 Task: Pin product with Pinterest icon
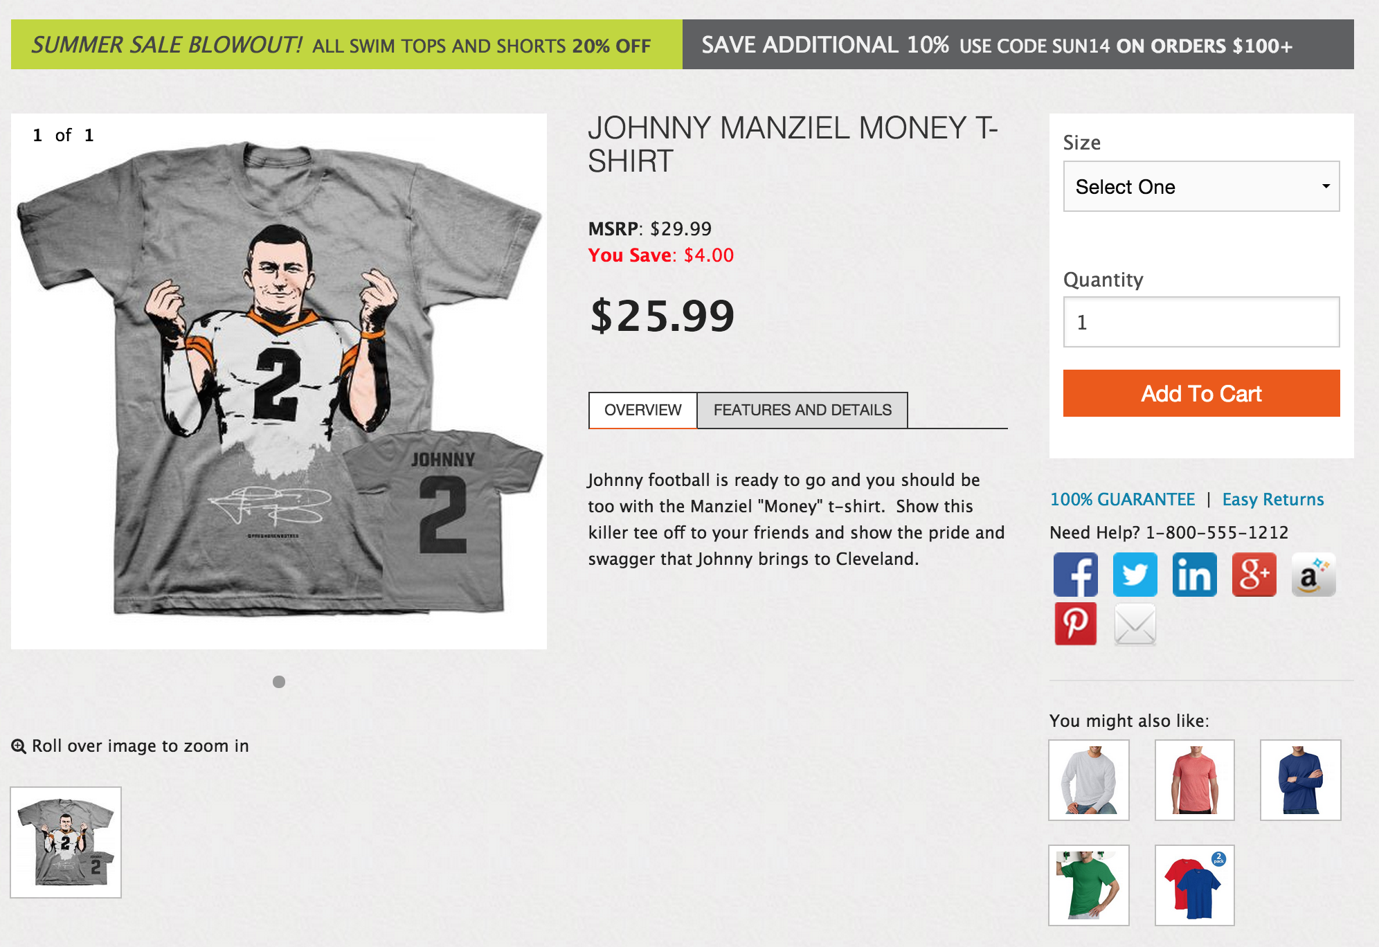click(x=1075, y=624)
